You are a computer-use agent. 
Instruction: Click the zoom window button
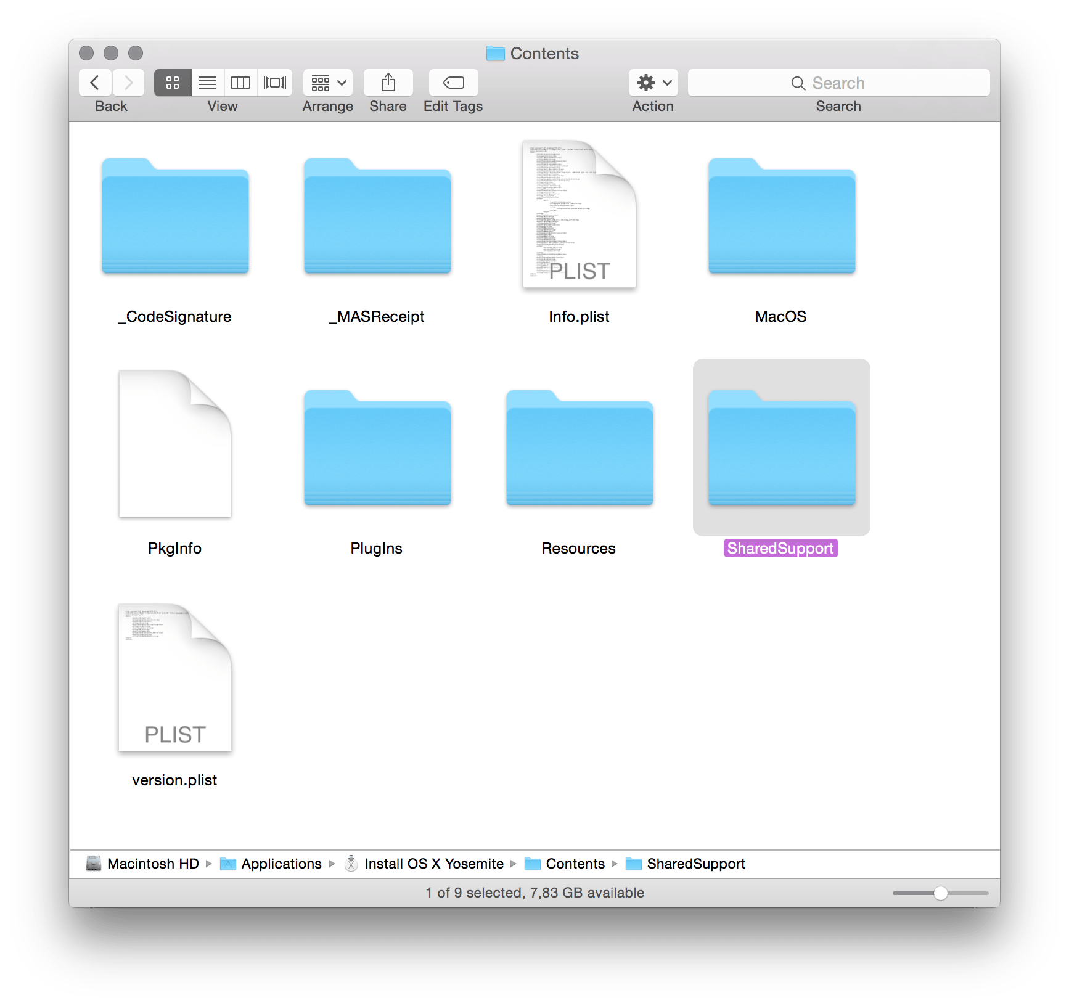(x=136, y=53)
